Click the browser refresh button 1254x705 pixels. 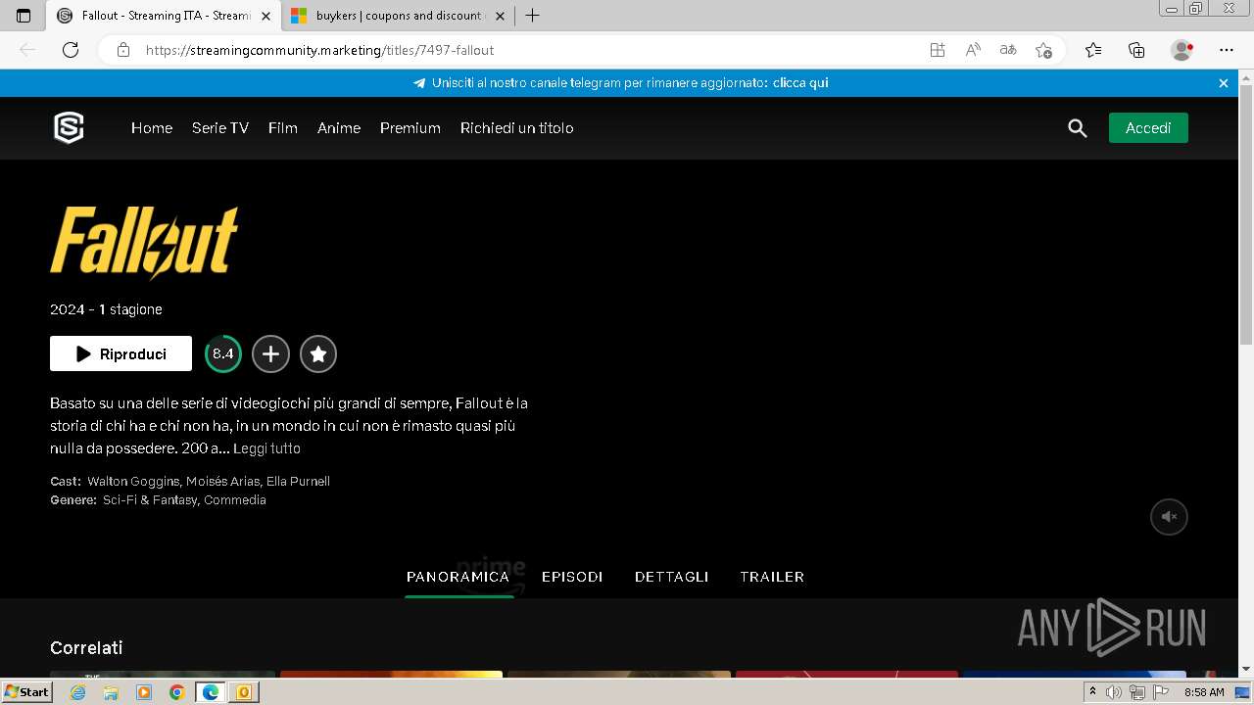[x=71, y=50]
